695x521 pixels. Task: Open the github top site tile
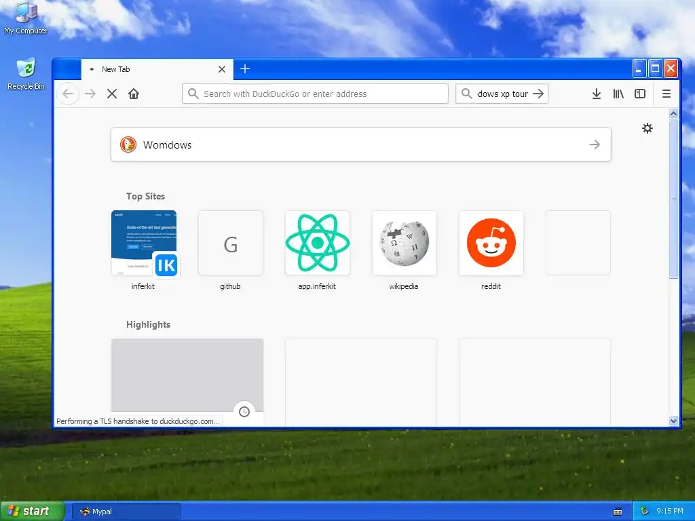231,243
